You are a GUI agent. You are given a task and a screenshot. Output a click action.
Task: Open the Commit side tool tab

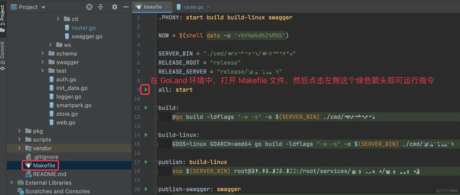3,55
